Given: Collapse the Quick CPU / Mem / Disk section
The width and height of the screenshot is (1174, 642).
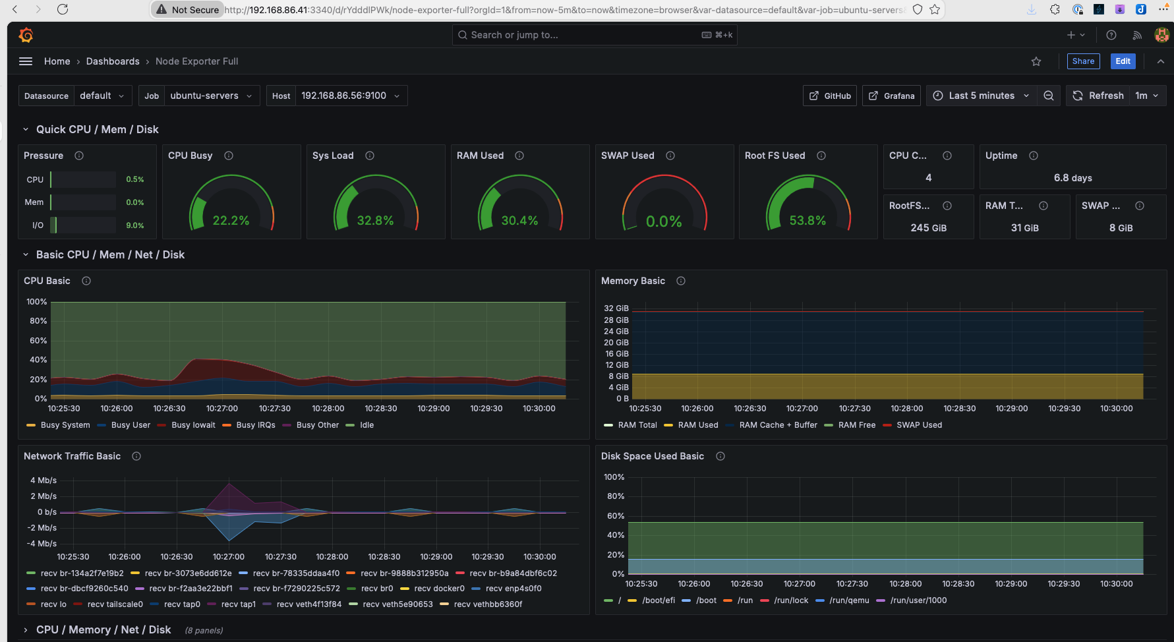Looking at the screenshot, I should point(26,129).
